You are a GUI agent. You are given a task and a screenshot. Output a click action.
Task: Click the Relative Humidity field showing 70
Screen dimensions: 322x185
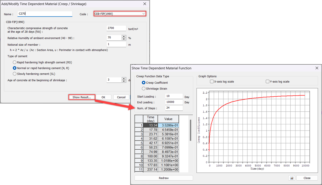tap(114, 38)
